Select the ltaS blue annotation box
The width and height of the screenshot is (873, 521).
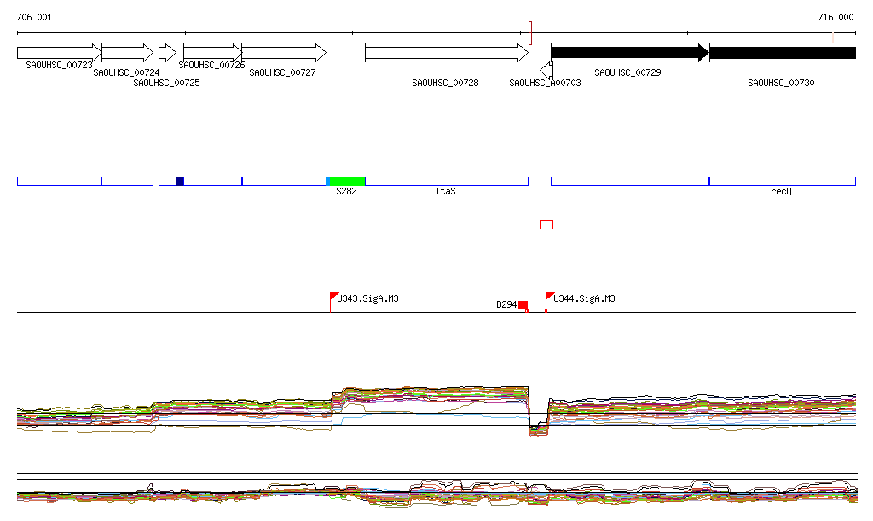click(447, 181)
